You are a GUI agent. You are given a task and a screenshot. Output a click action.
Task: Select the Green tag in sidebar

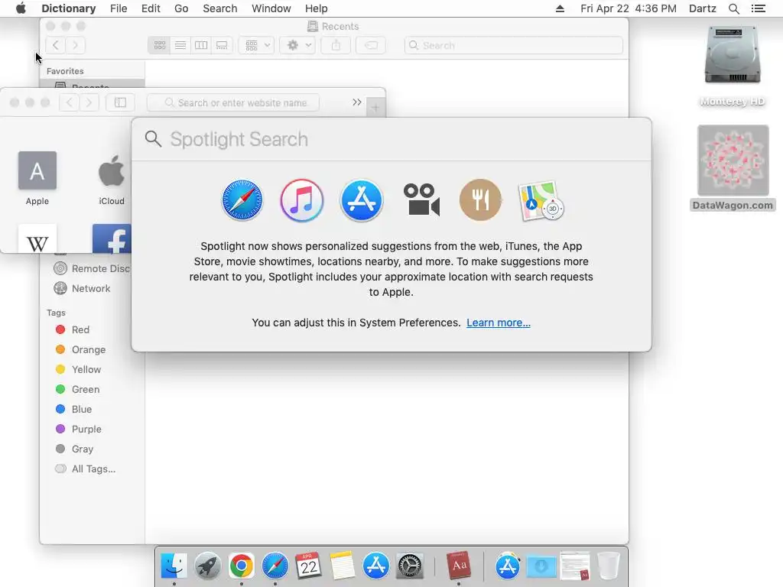pos(93,389)
